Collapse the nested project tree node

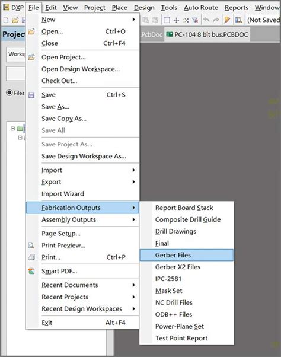pyautogui.click(x=20, y=138)
